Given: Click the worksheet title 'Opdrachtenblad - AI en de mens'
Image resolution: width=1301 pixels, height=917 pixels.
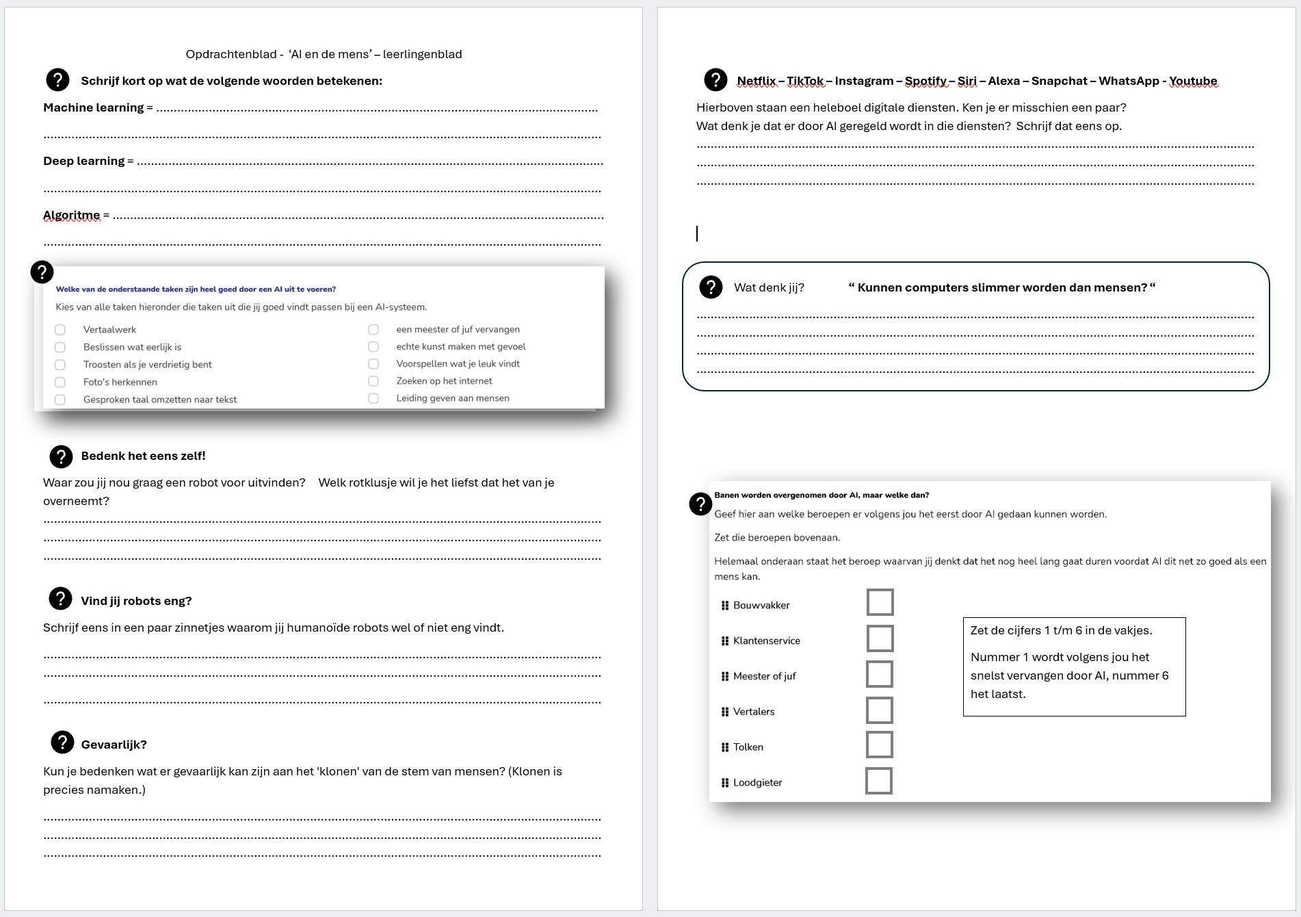Looking at the screenshot, I should (x=324, y=54).
